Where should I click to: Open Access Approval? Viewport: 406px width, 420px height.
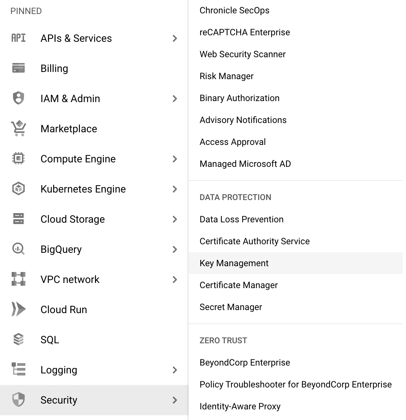pyautogui.click(x=232, y=142)
